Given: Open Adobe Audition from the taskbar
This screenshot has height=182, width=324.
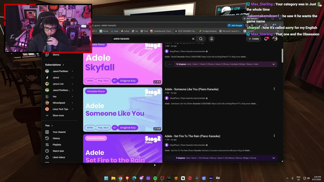Looking at the screenshot, I should [211, 178].
